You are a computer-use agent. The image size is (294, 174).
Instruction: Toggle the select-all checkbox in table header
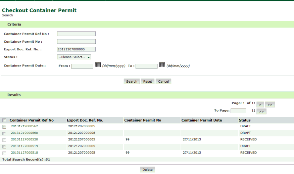click(x=4, y=120)
